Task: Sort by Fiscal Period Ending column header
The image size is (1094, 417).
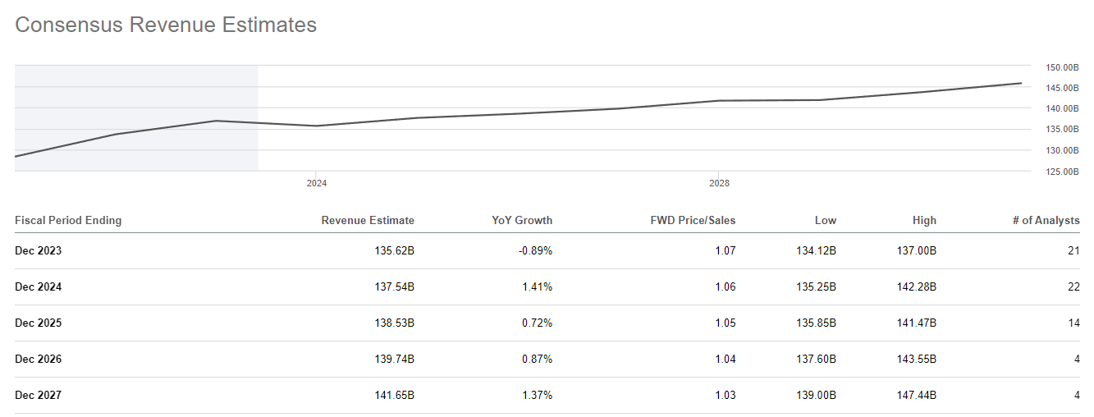Action: point(68,220)
